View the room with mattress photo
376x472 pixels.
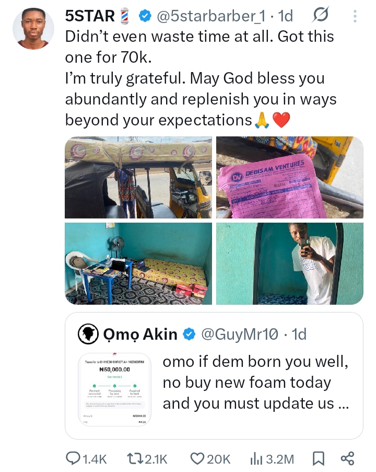click(x=138, y=263)
